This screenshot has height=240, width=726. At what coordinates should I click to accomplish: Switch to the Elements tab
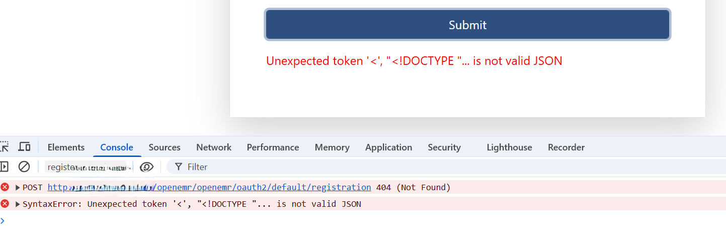point(66,147)
